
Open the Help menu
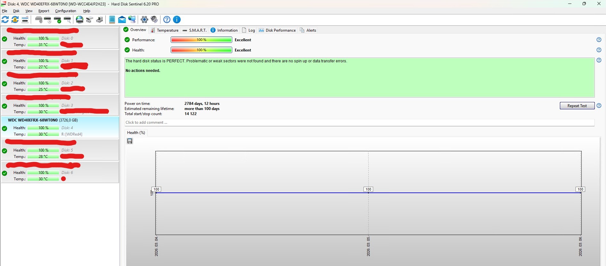tap(87, 11)
